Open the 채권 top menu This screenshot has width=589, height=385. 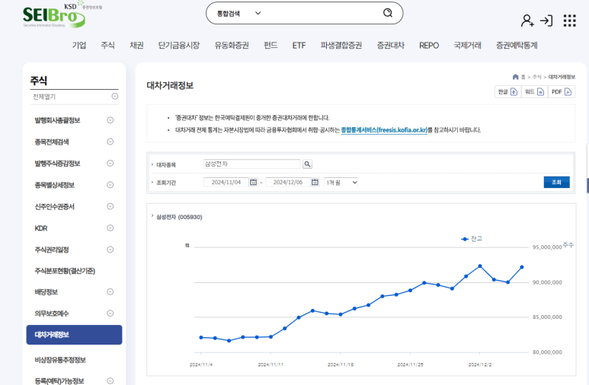tap(136, 46)
